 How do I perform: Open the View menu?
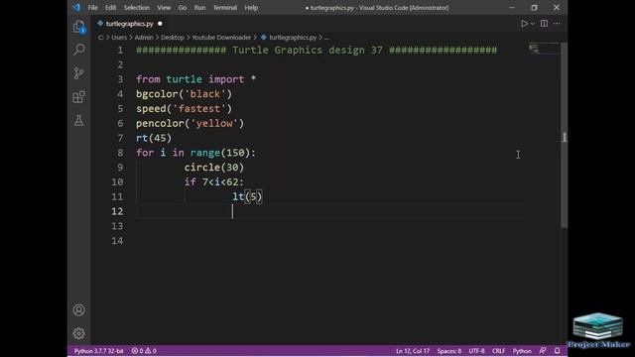click(164, 8)
